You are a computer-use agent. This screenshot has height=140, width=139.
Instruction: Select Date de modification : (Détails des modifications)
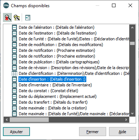click(x=61, y=45)
